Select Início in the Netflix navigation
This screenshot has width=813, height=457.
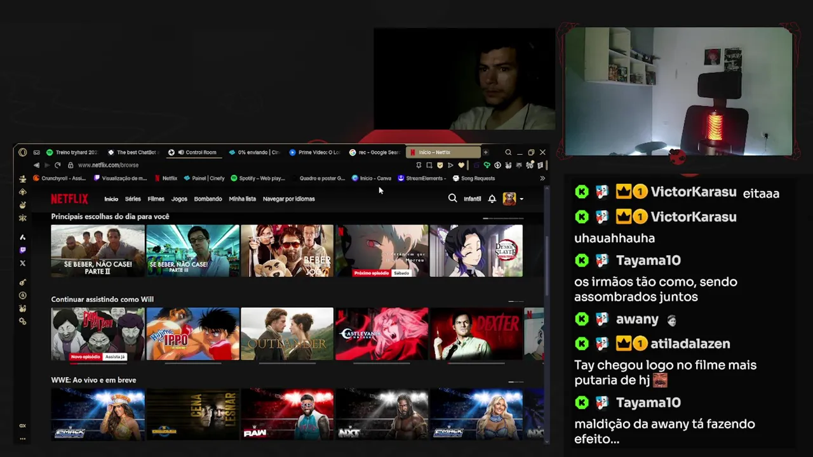point(111,199)
